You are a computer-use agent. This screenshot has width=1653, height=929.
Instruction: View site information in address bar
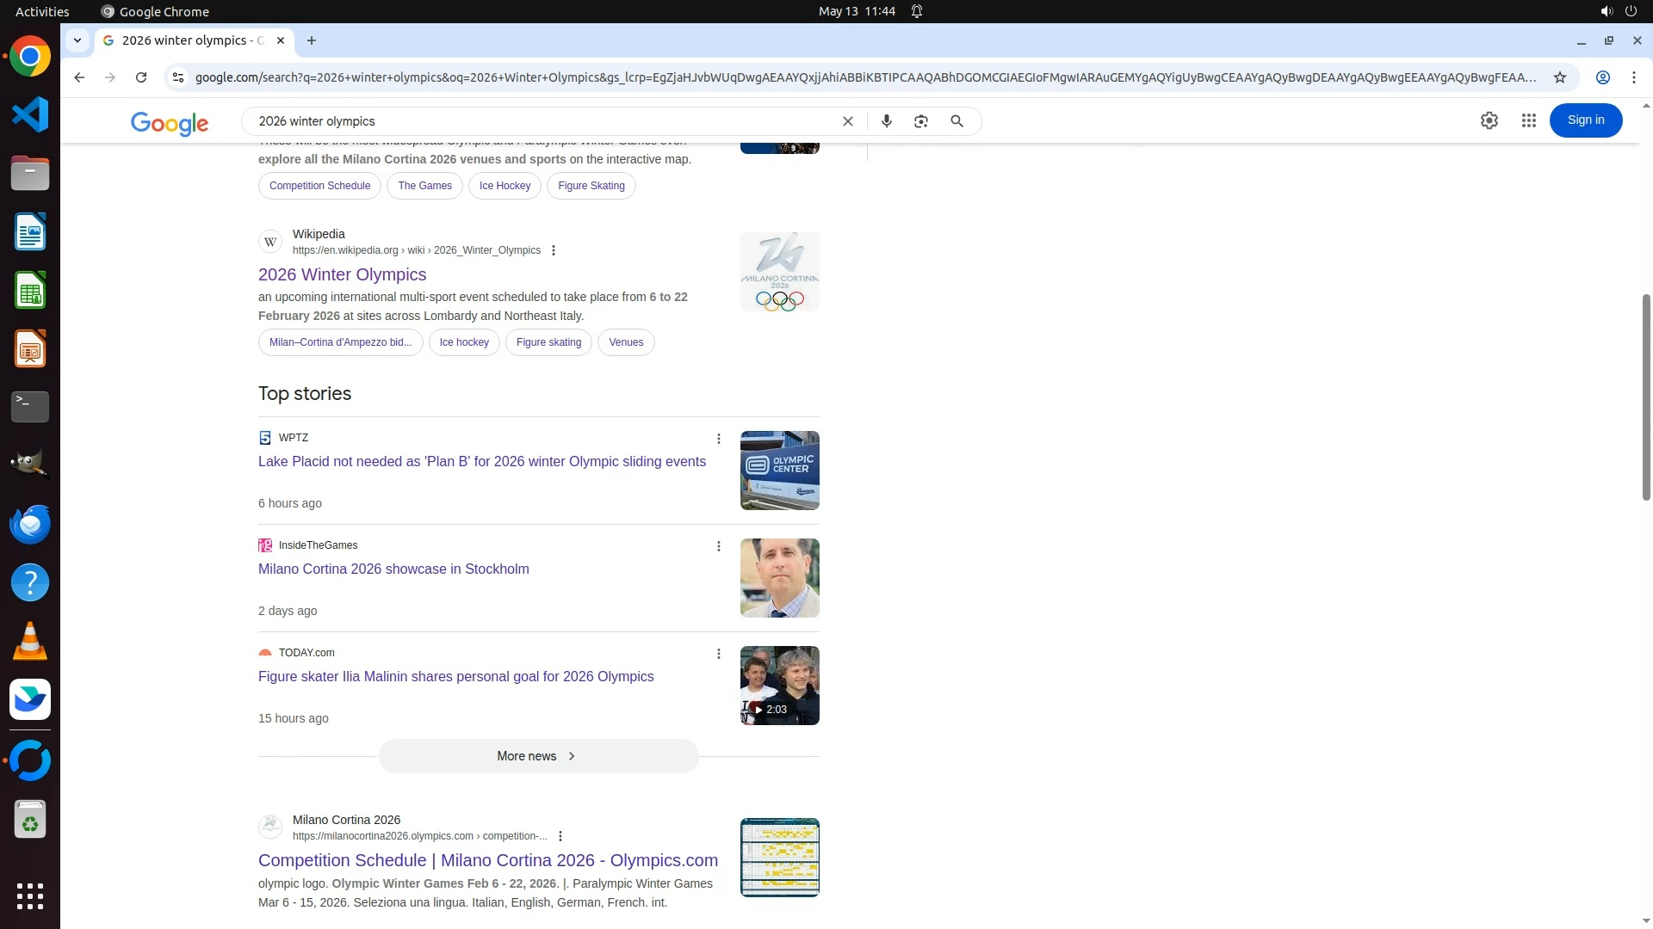coord(177,77)
